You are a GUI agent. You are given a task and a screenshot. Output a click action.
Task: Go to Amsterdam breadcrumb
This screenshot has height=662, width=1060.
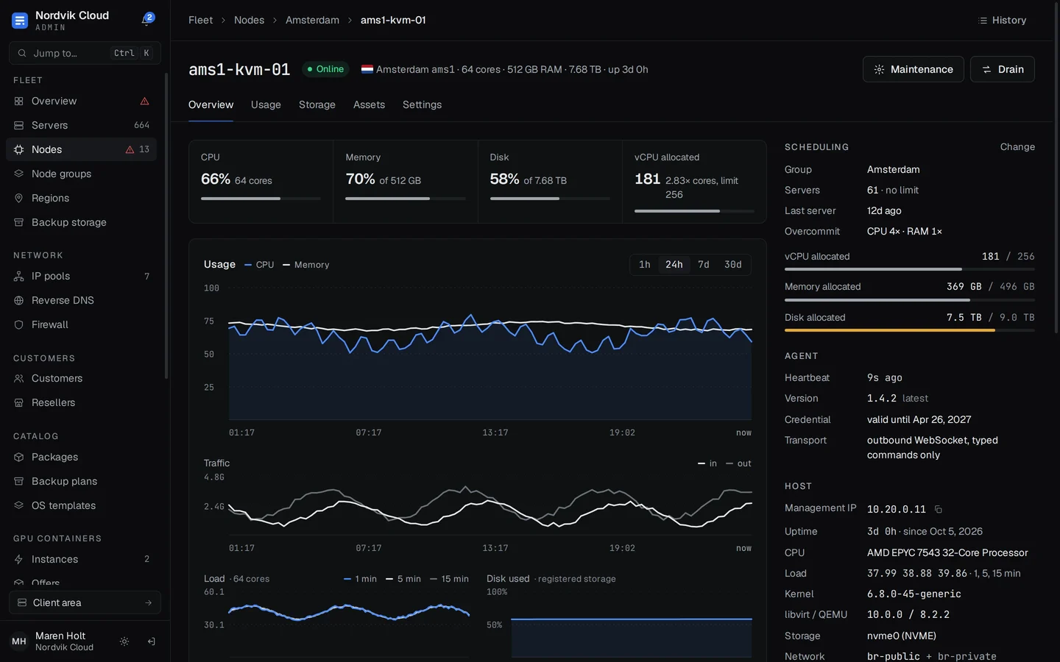(x=312, y=20)
